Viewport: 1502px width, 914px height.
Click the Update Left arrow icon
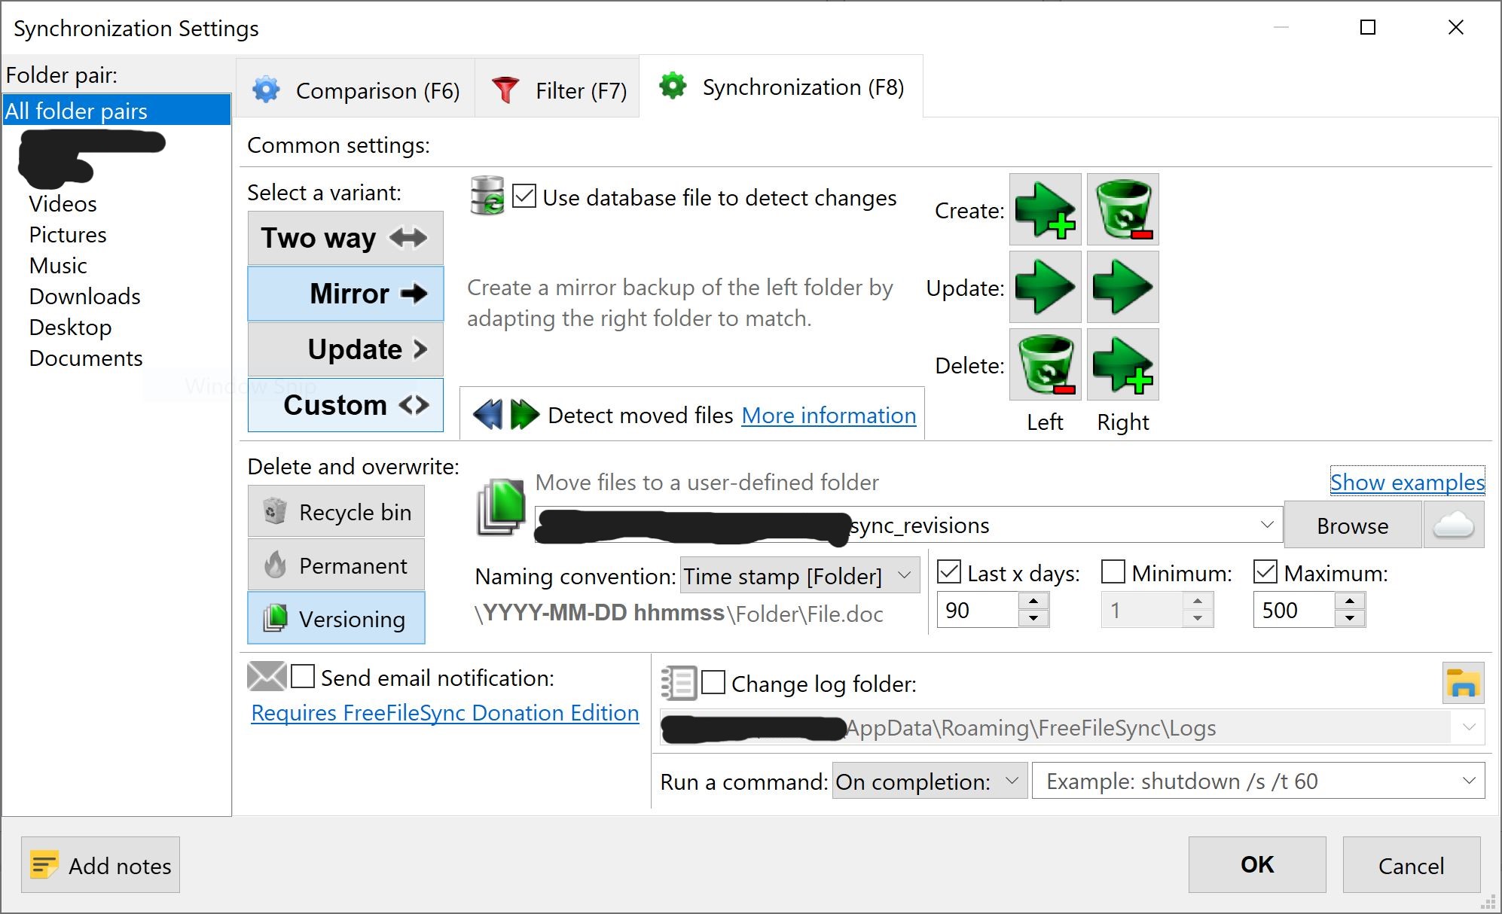[x=1045, y=287]
